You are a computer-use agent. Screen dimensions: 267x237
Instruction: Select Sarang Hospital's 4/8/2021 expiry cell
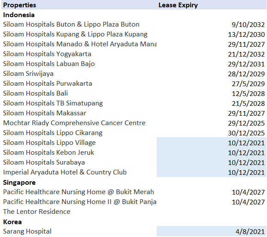(x=212, y=231)
